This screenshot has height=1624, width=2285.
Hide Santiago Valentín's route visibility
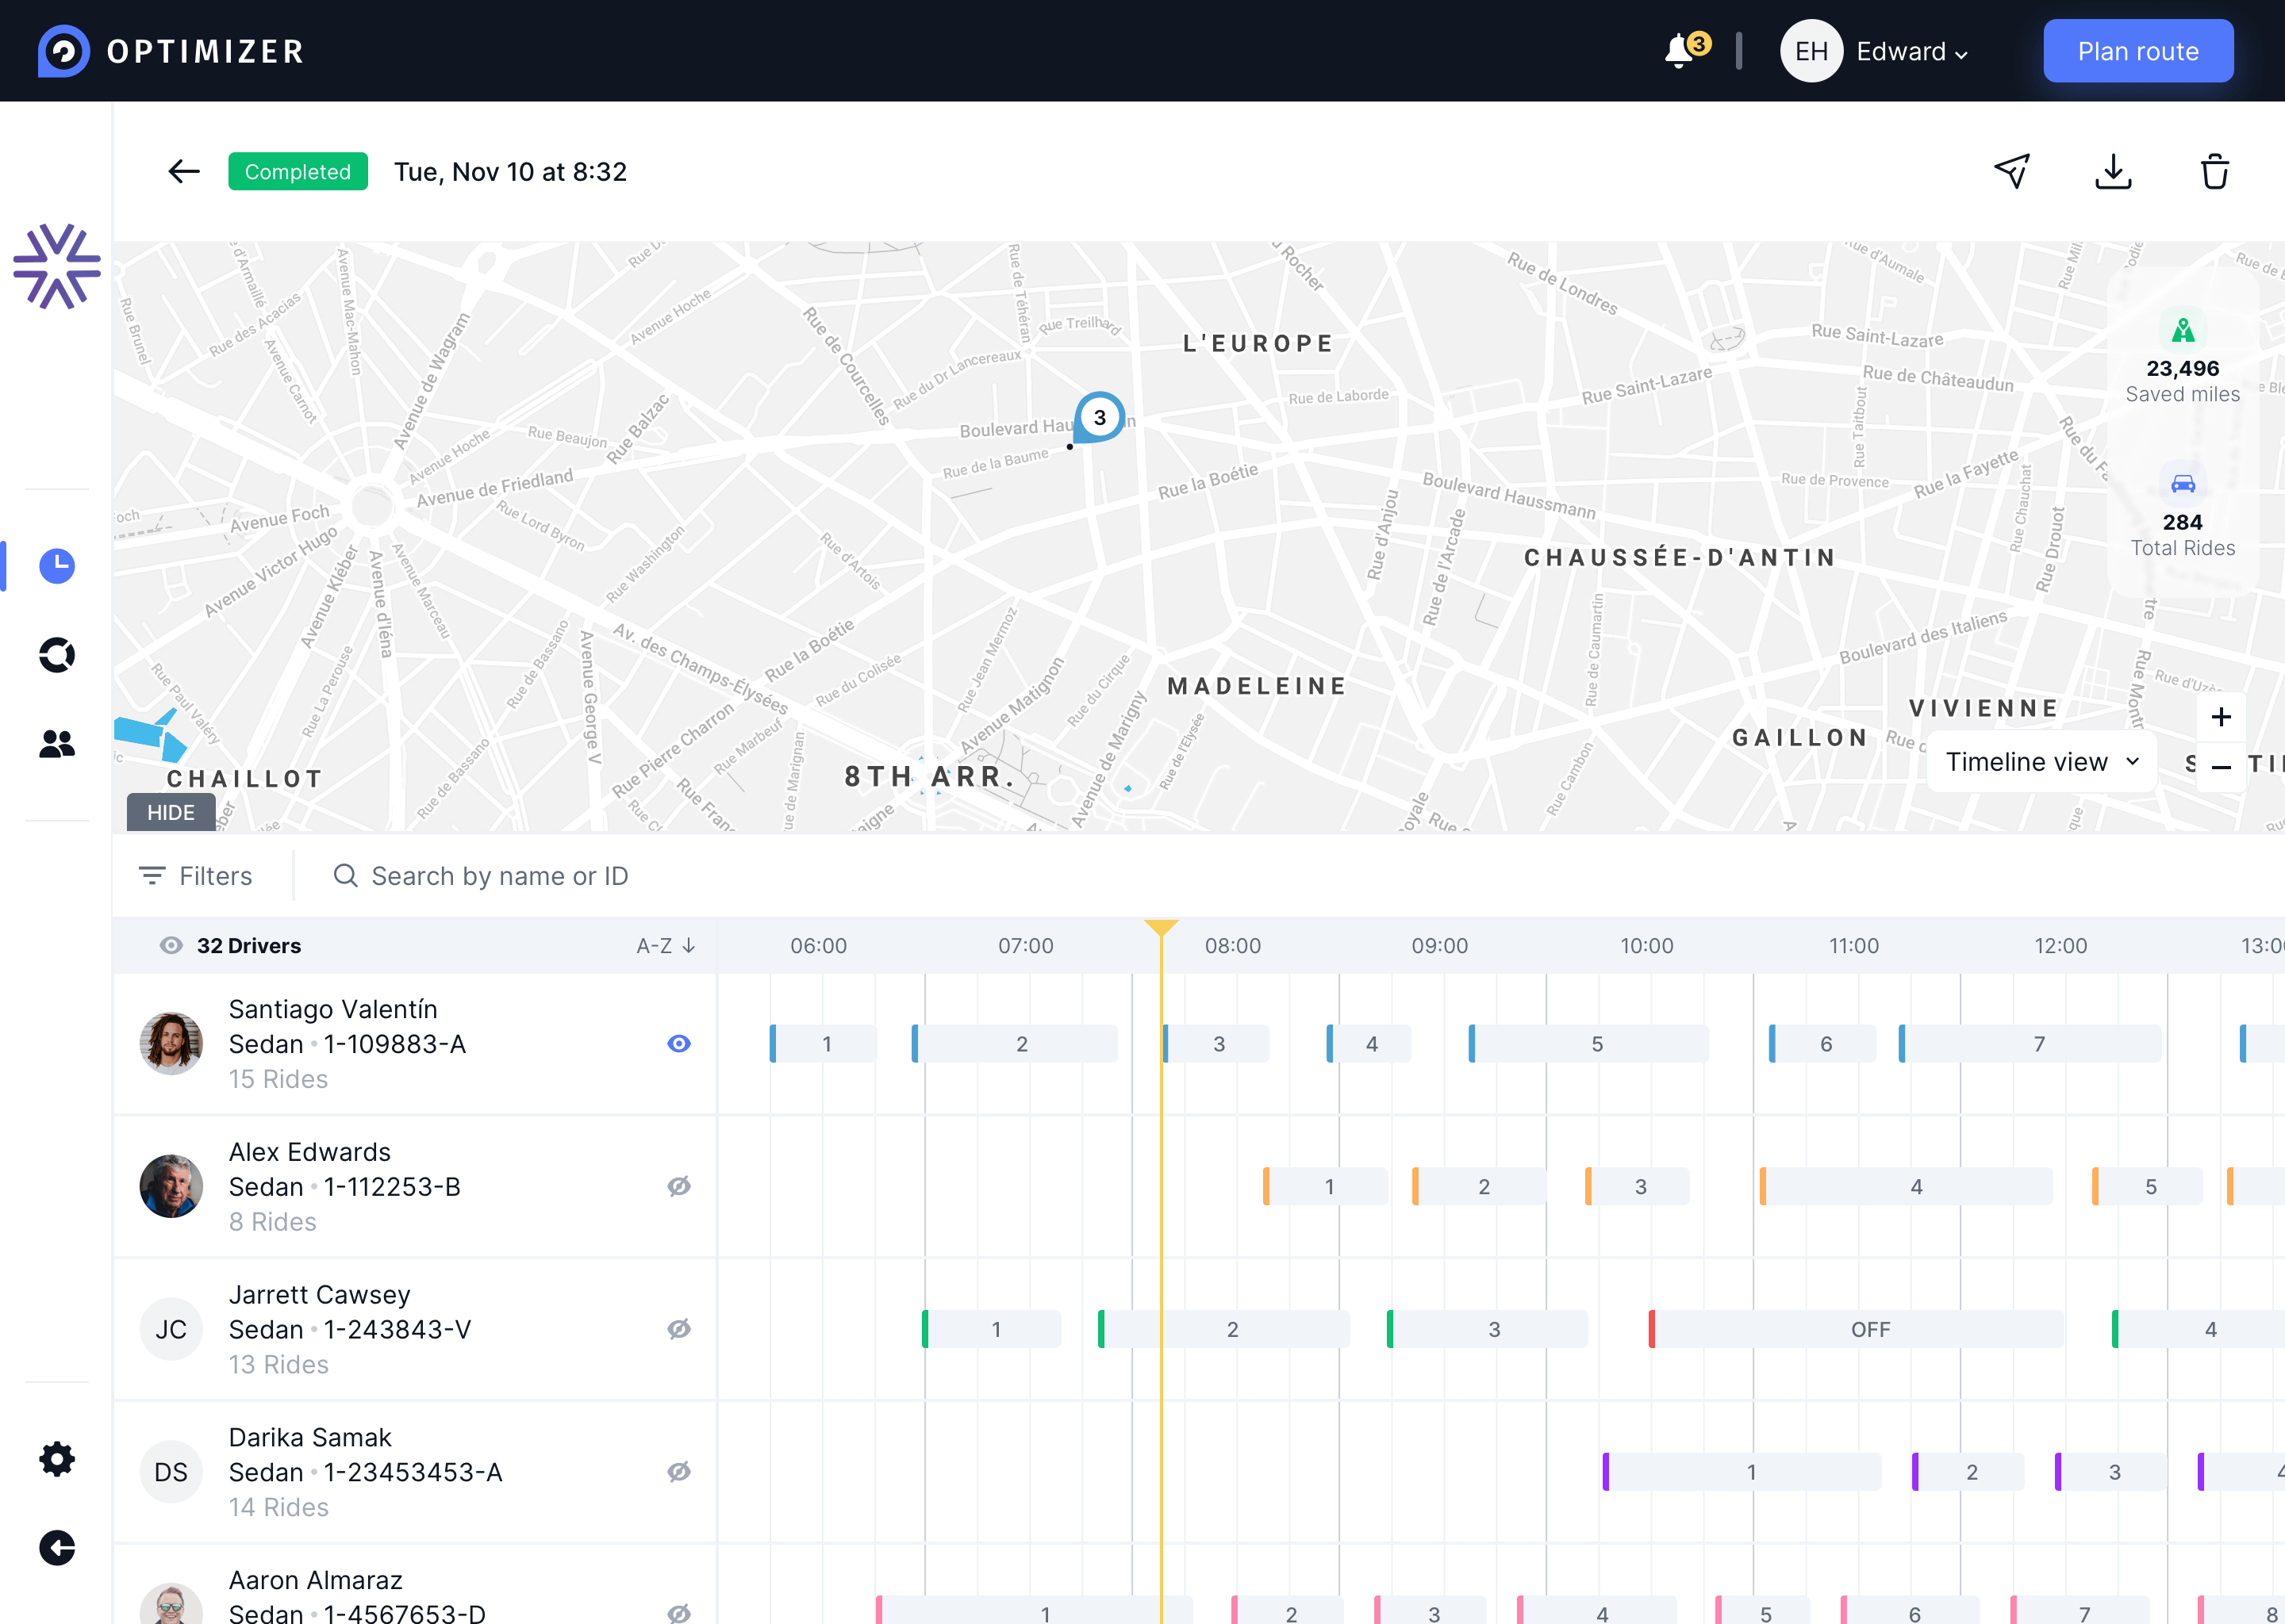(678, 1043)
